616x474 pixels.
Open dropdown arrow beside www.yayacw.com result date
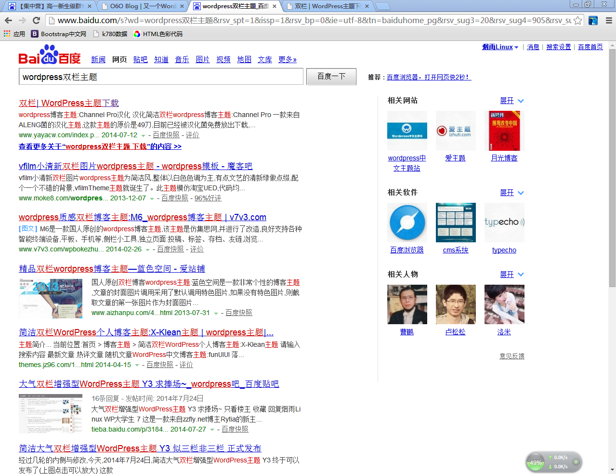click(x=143, y=136)
